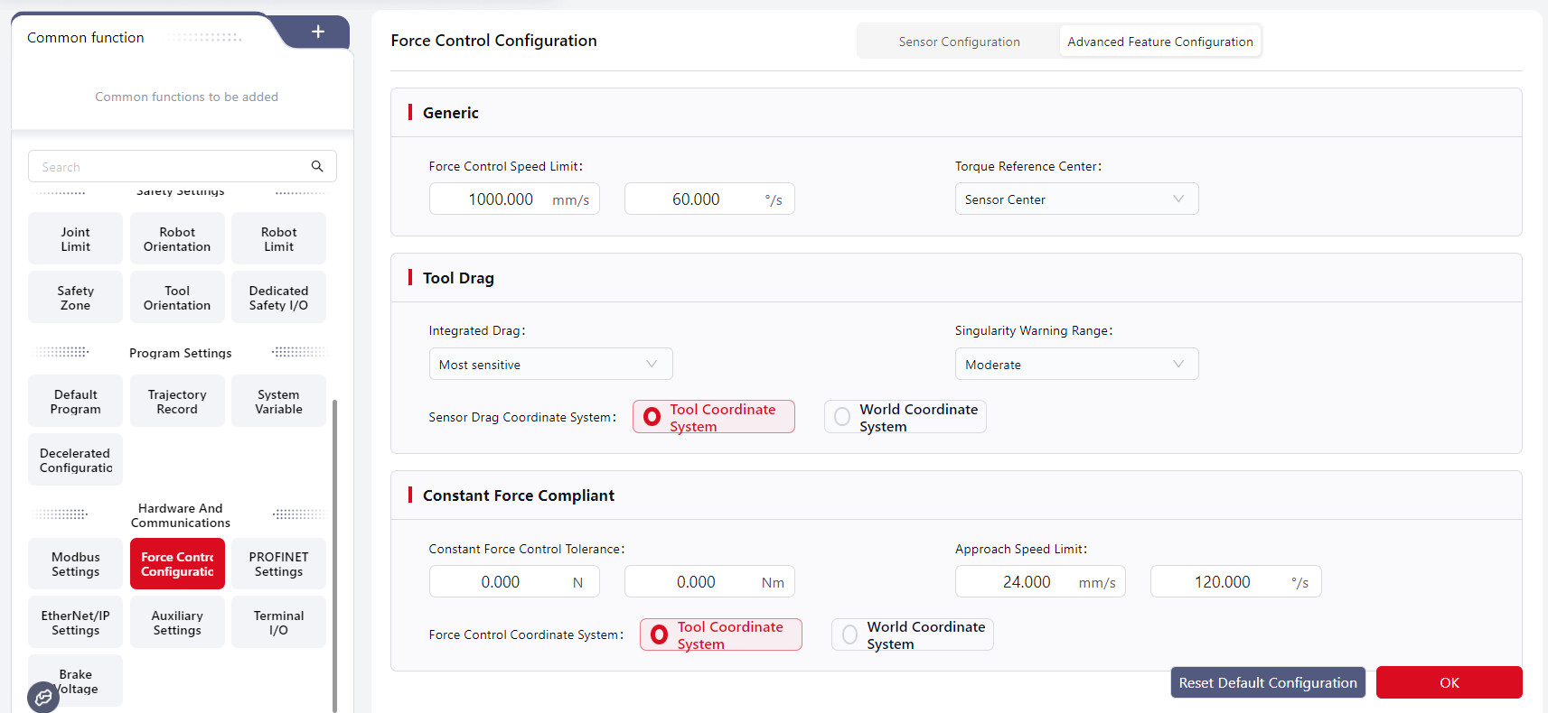The width and height of the screenshot is (1548, 713).
Task: Open the Terminal I/O tile
Action: [278, 623]
